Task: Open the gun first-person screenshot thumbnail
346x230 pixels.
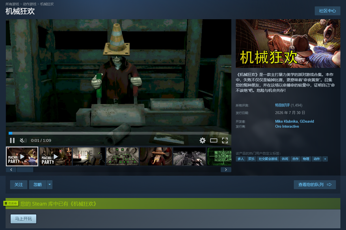Action: click(190, 157)
